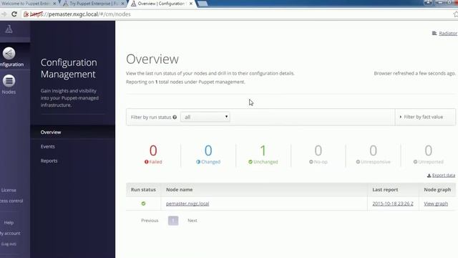The image size is (458, 258).
Task: Click the Export data download icon
Action: (x=429, y=176)
